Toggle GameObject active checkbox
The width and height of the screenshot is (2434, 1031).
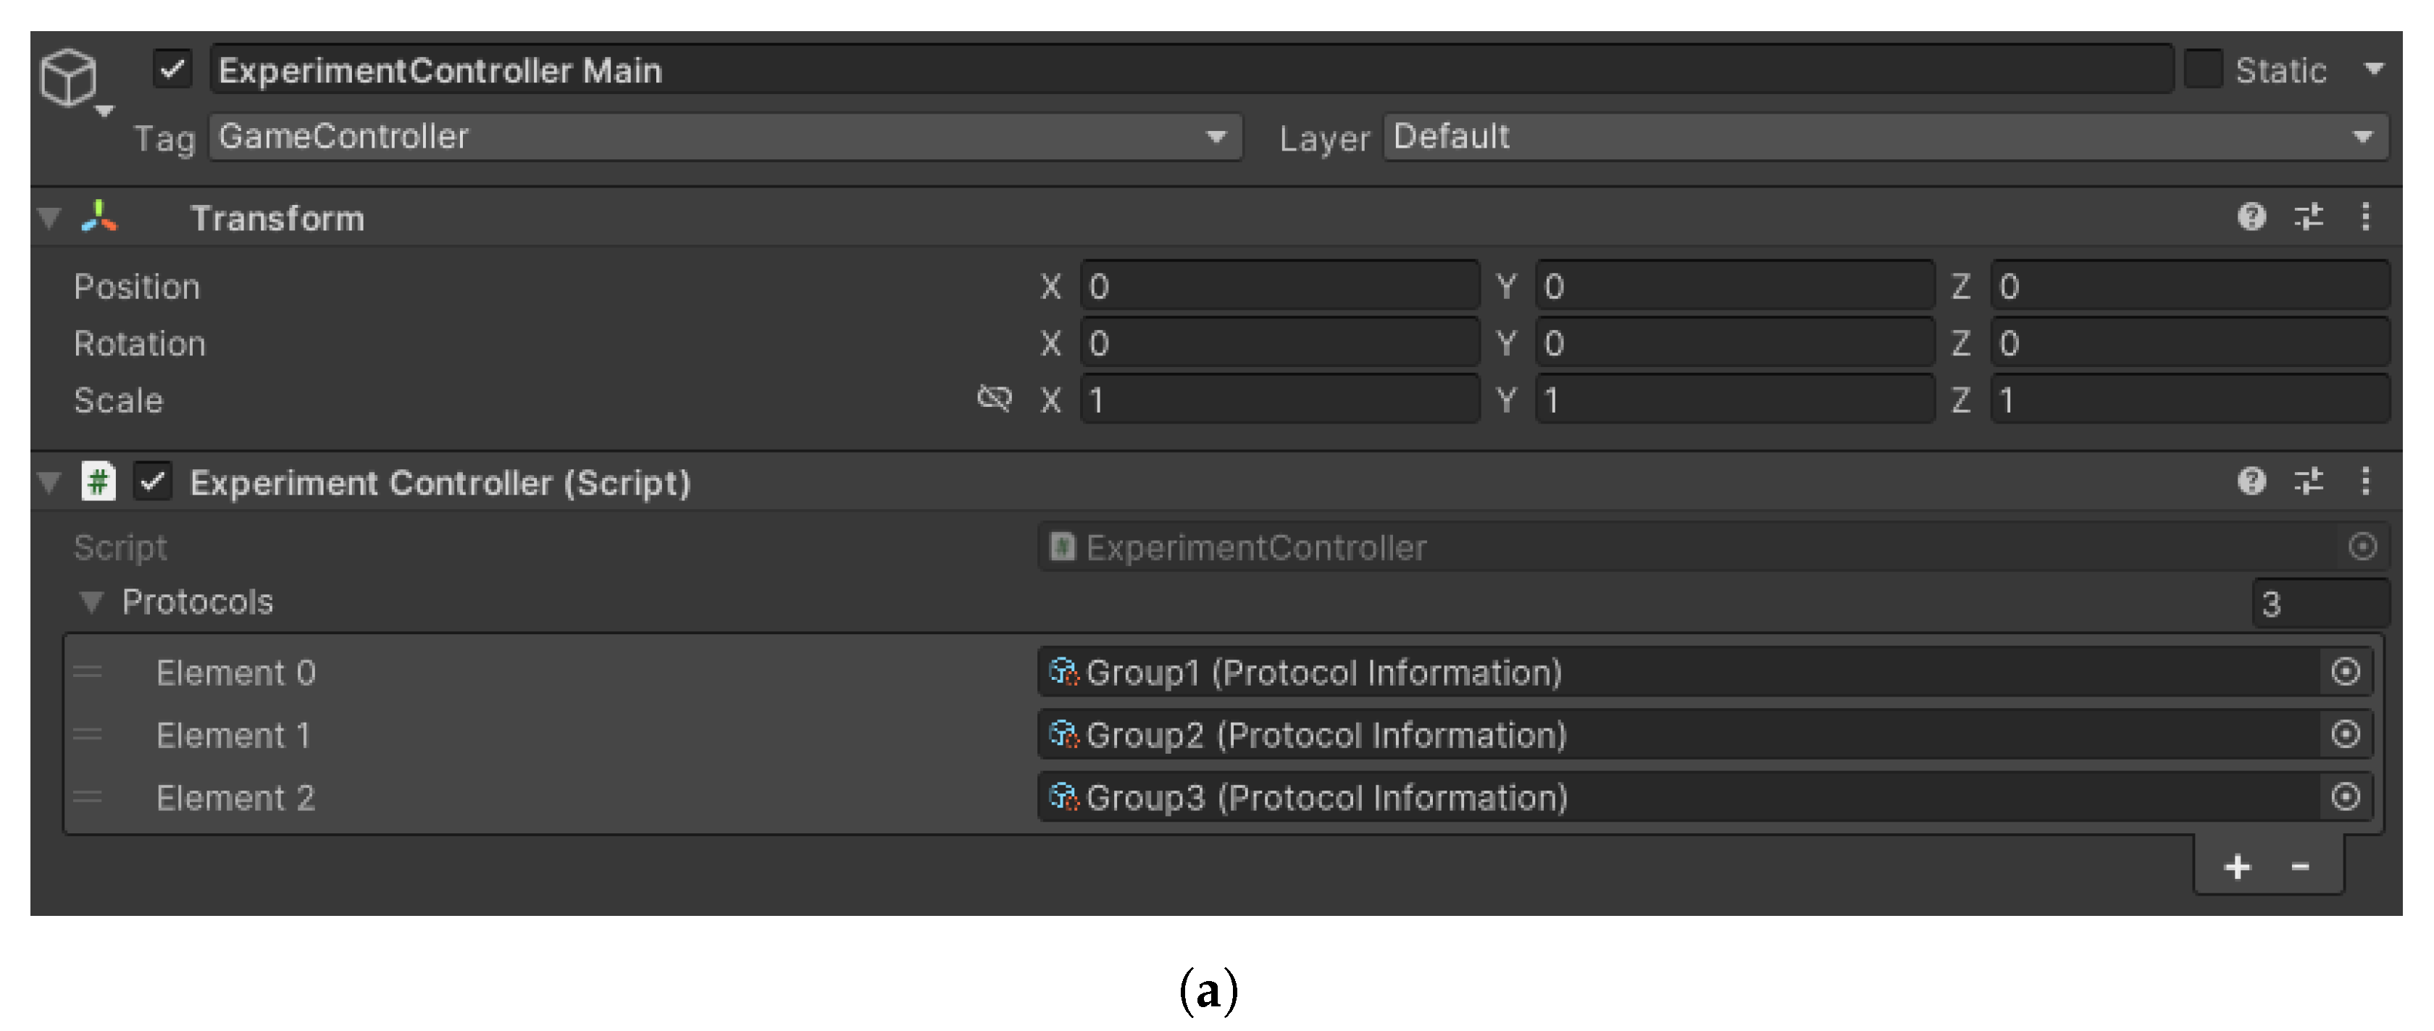(x=173, y=70)
